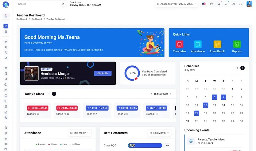
Task: Open the notifications bell
Action: [x=219, y=4]
